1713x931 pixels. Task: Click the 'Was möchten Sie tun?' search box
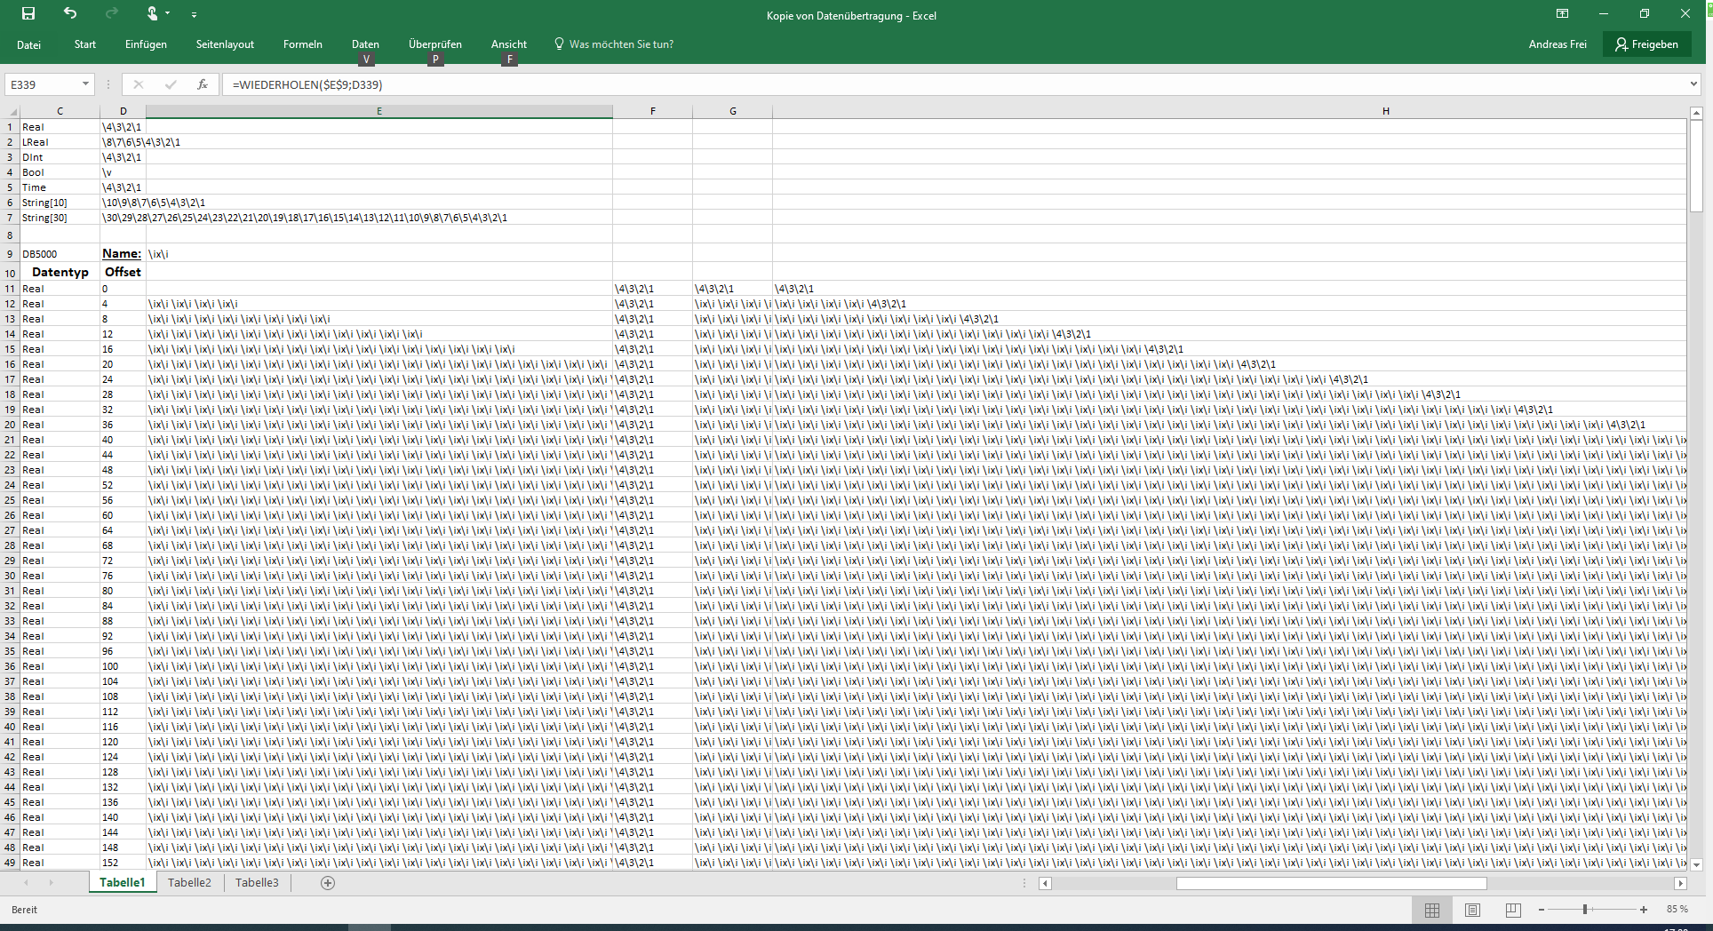click(620, 44)
